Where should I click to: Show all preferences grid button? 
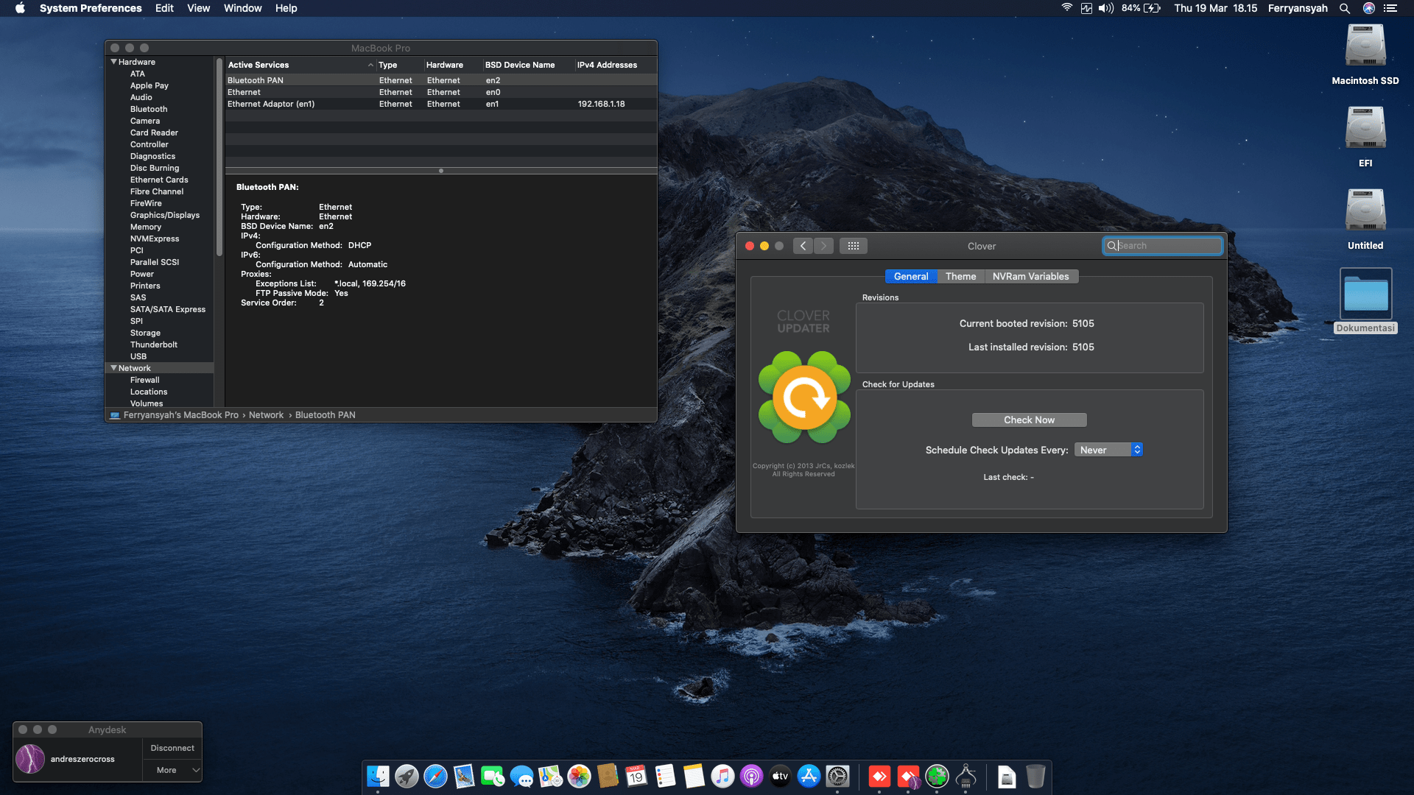[854, 246]
